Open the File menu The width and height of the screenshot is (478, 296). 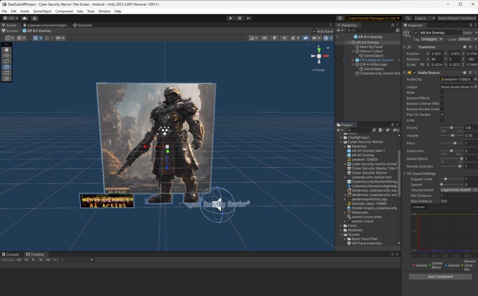[5, 11]
